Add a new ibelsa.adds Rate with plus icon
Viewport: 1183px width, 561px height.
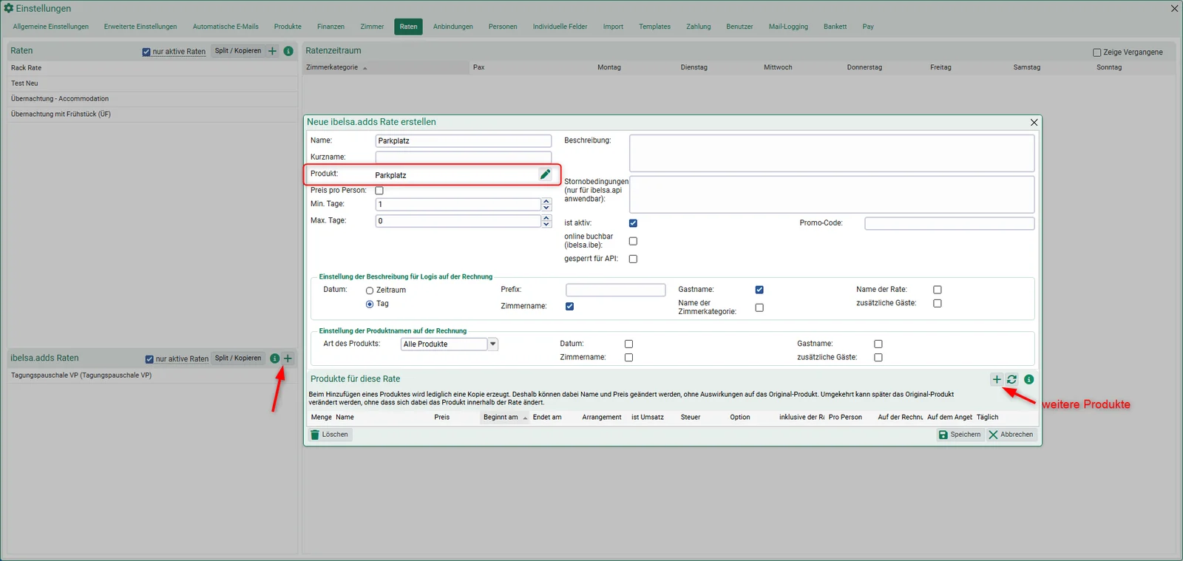click(288, 358)
